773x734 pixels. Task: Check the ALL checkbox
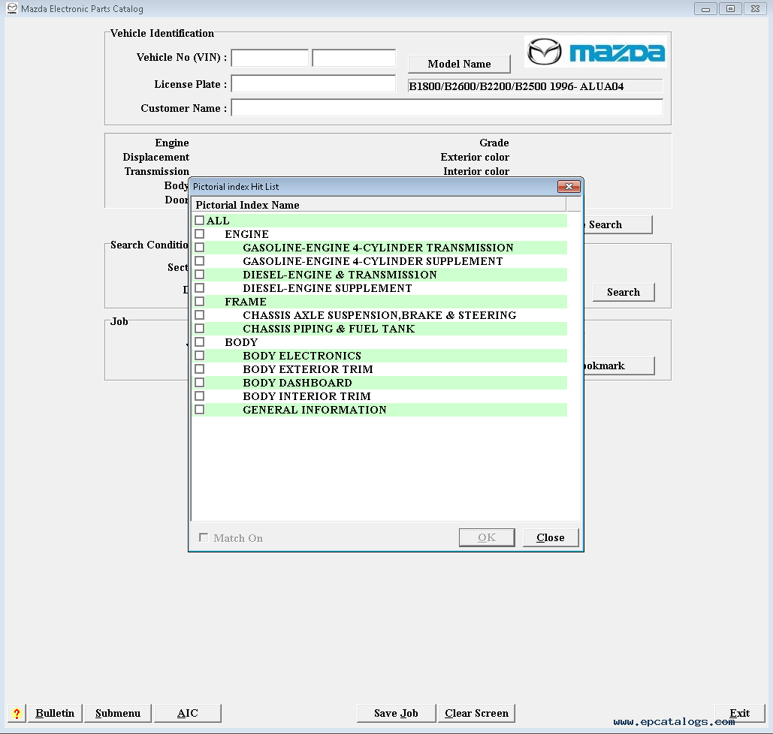tap(199, 221)
